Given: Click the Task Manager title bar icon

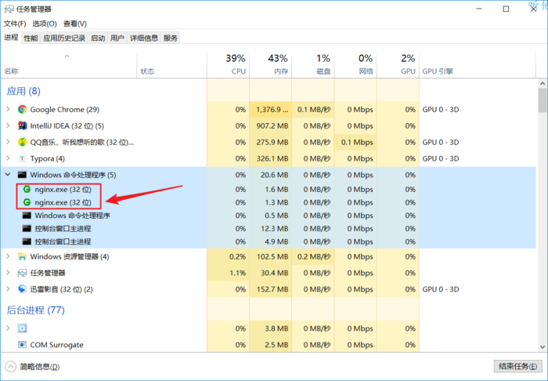Looking at the screenshot, I should 9,9.
